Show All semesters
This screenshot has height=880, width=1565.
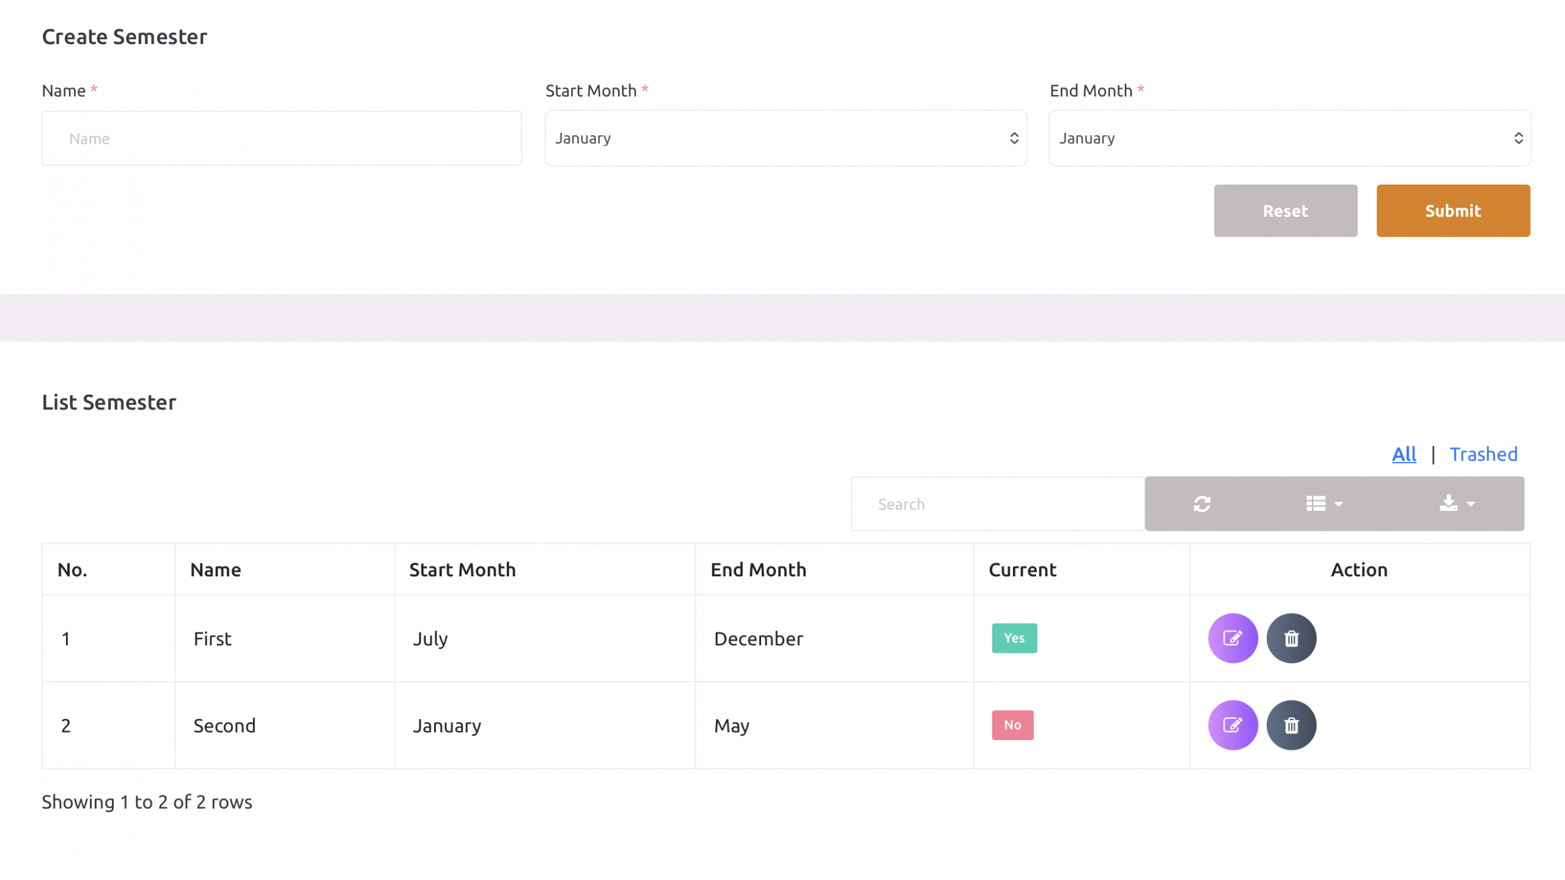click(x=1404, y=454)
